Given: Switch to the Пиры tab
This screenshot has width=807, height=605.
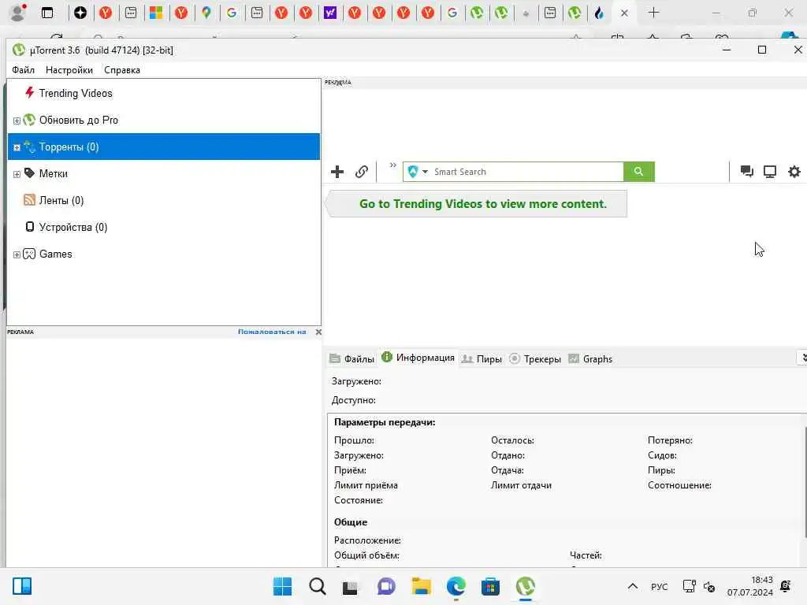Looking at the screenshot, I should (482, 359).
